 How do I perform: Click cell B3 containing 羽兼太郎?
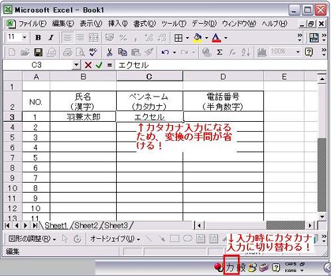point(83,116)
